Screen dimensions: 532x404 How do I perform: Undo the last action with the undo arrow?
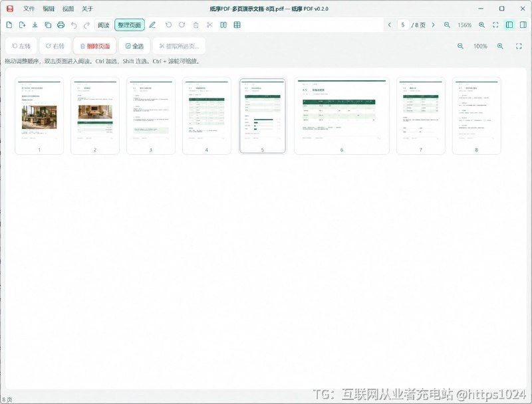(74, 25)
